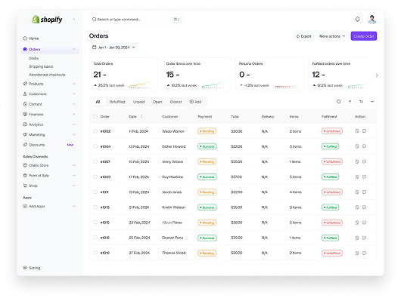Image resolution: width=401 pixels, height=301 pixels.
Task: Open the Jan 1 - Jan 30, 2024 date dropdown
Action: pos(113,48)
